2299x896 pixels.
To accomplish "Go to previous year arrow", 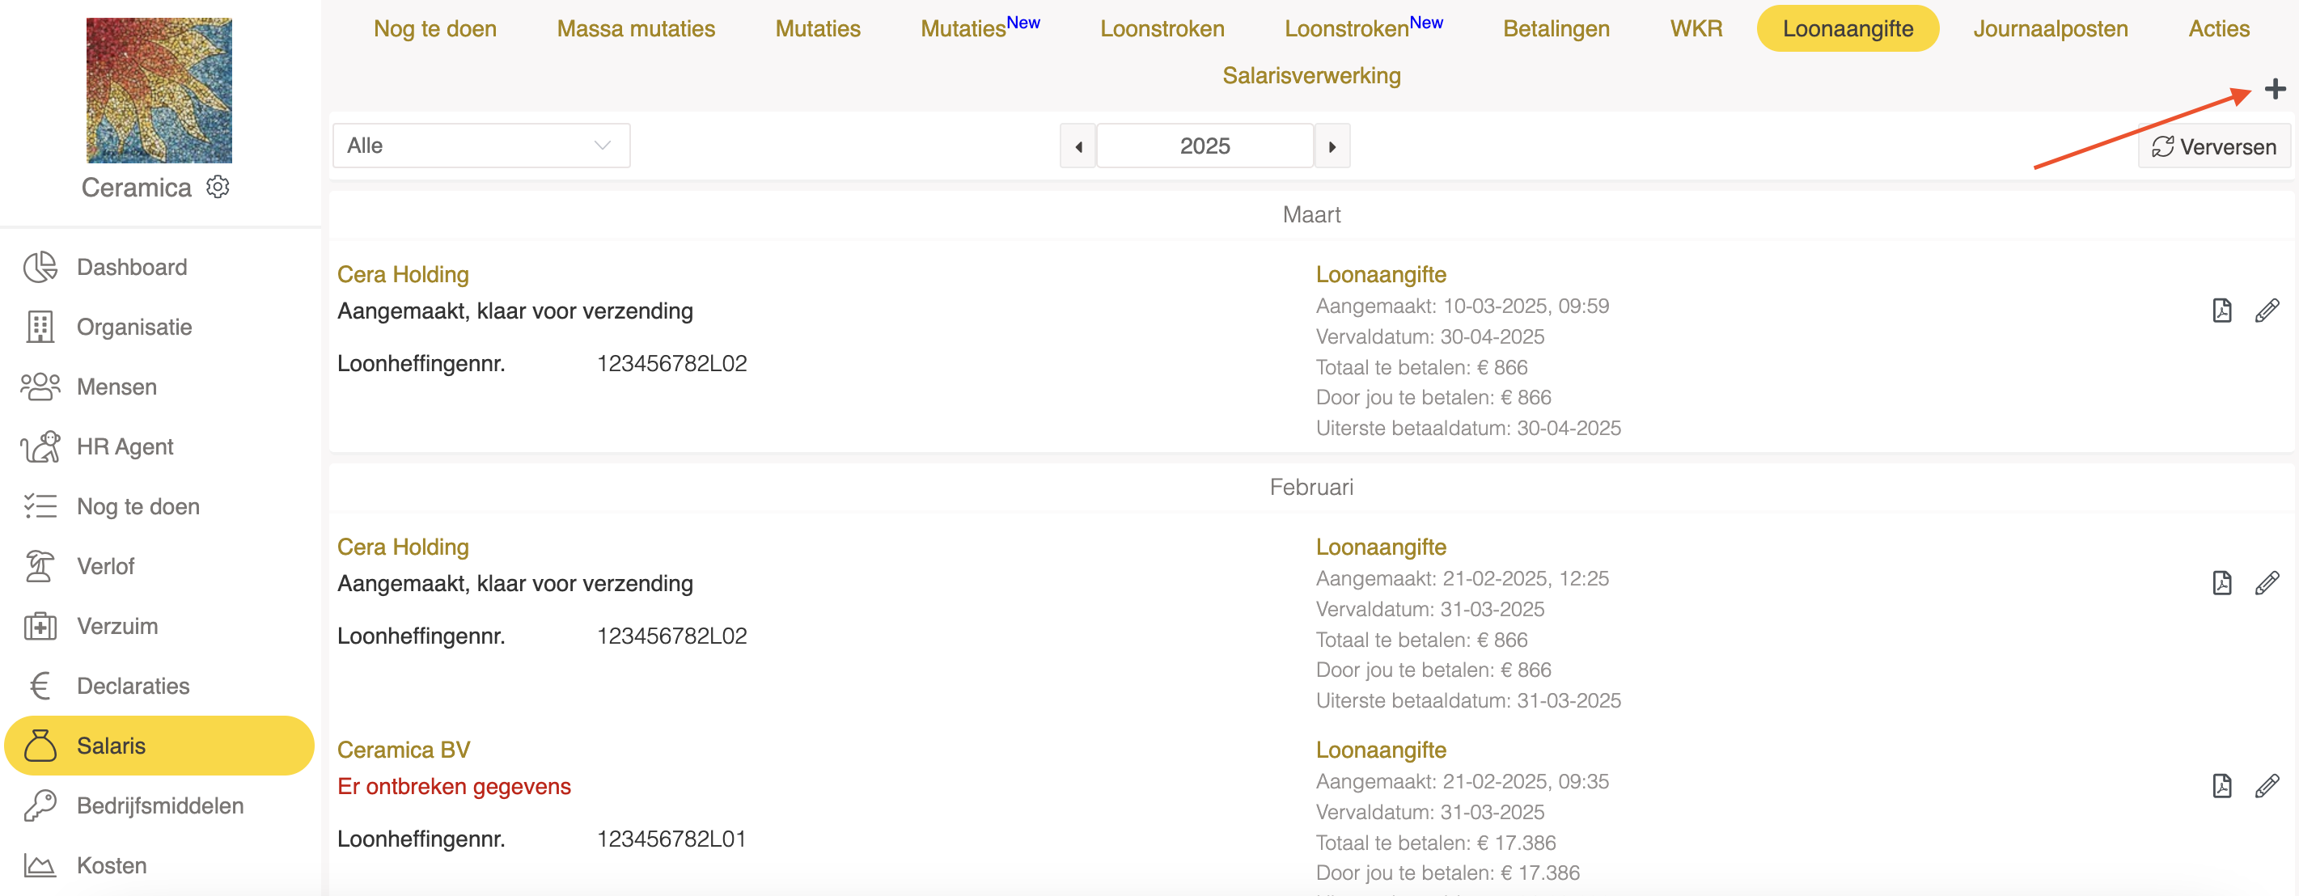I will [x=1078, y=146].
